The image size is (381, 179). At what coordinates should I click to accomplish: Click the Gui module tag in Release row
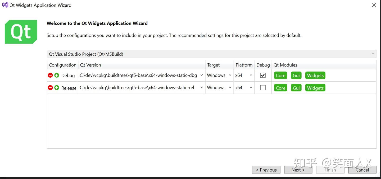tap(296, 88)
